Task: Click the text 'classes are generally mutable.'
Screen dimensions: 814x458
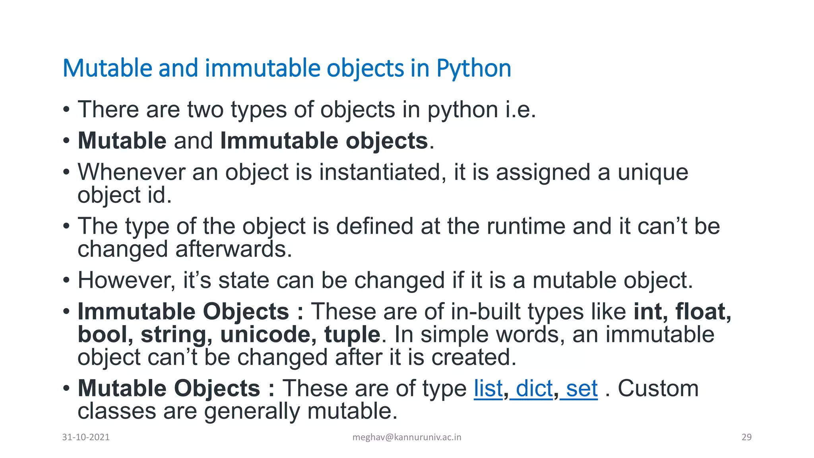Action: pyautogui.click(x=237, y=411)
